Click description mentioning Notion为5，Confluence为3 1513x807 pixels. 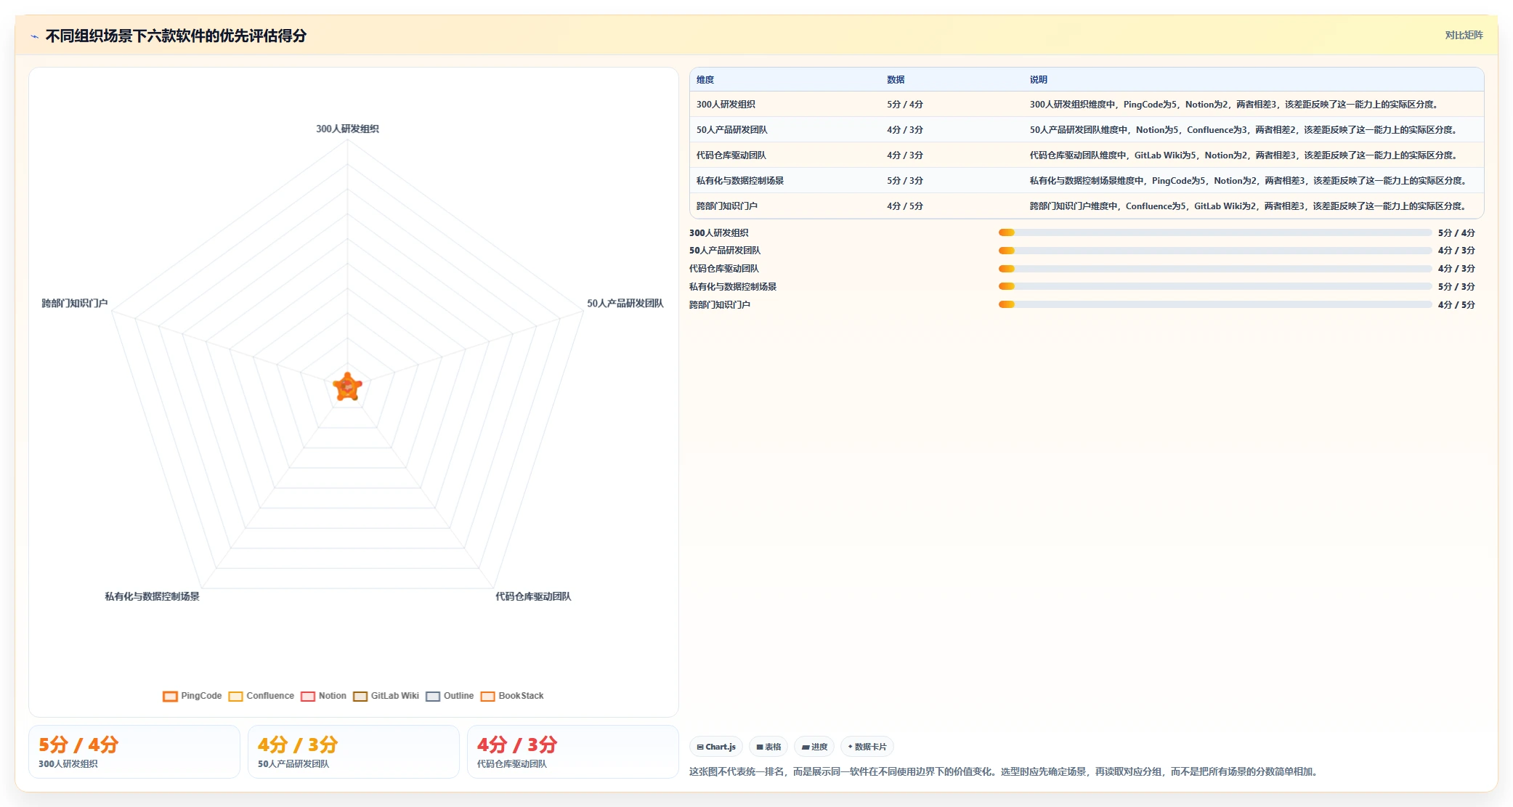(1245, 130)
